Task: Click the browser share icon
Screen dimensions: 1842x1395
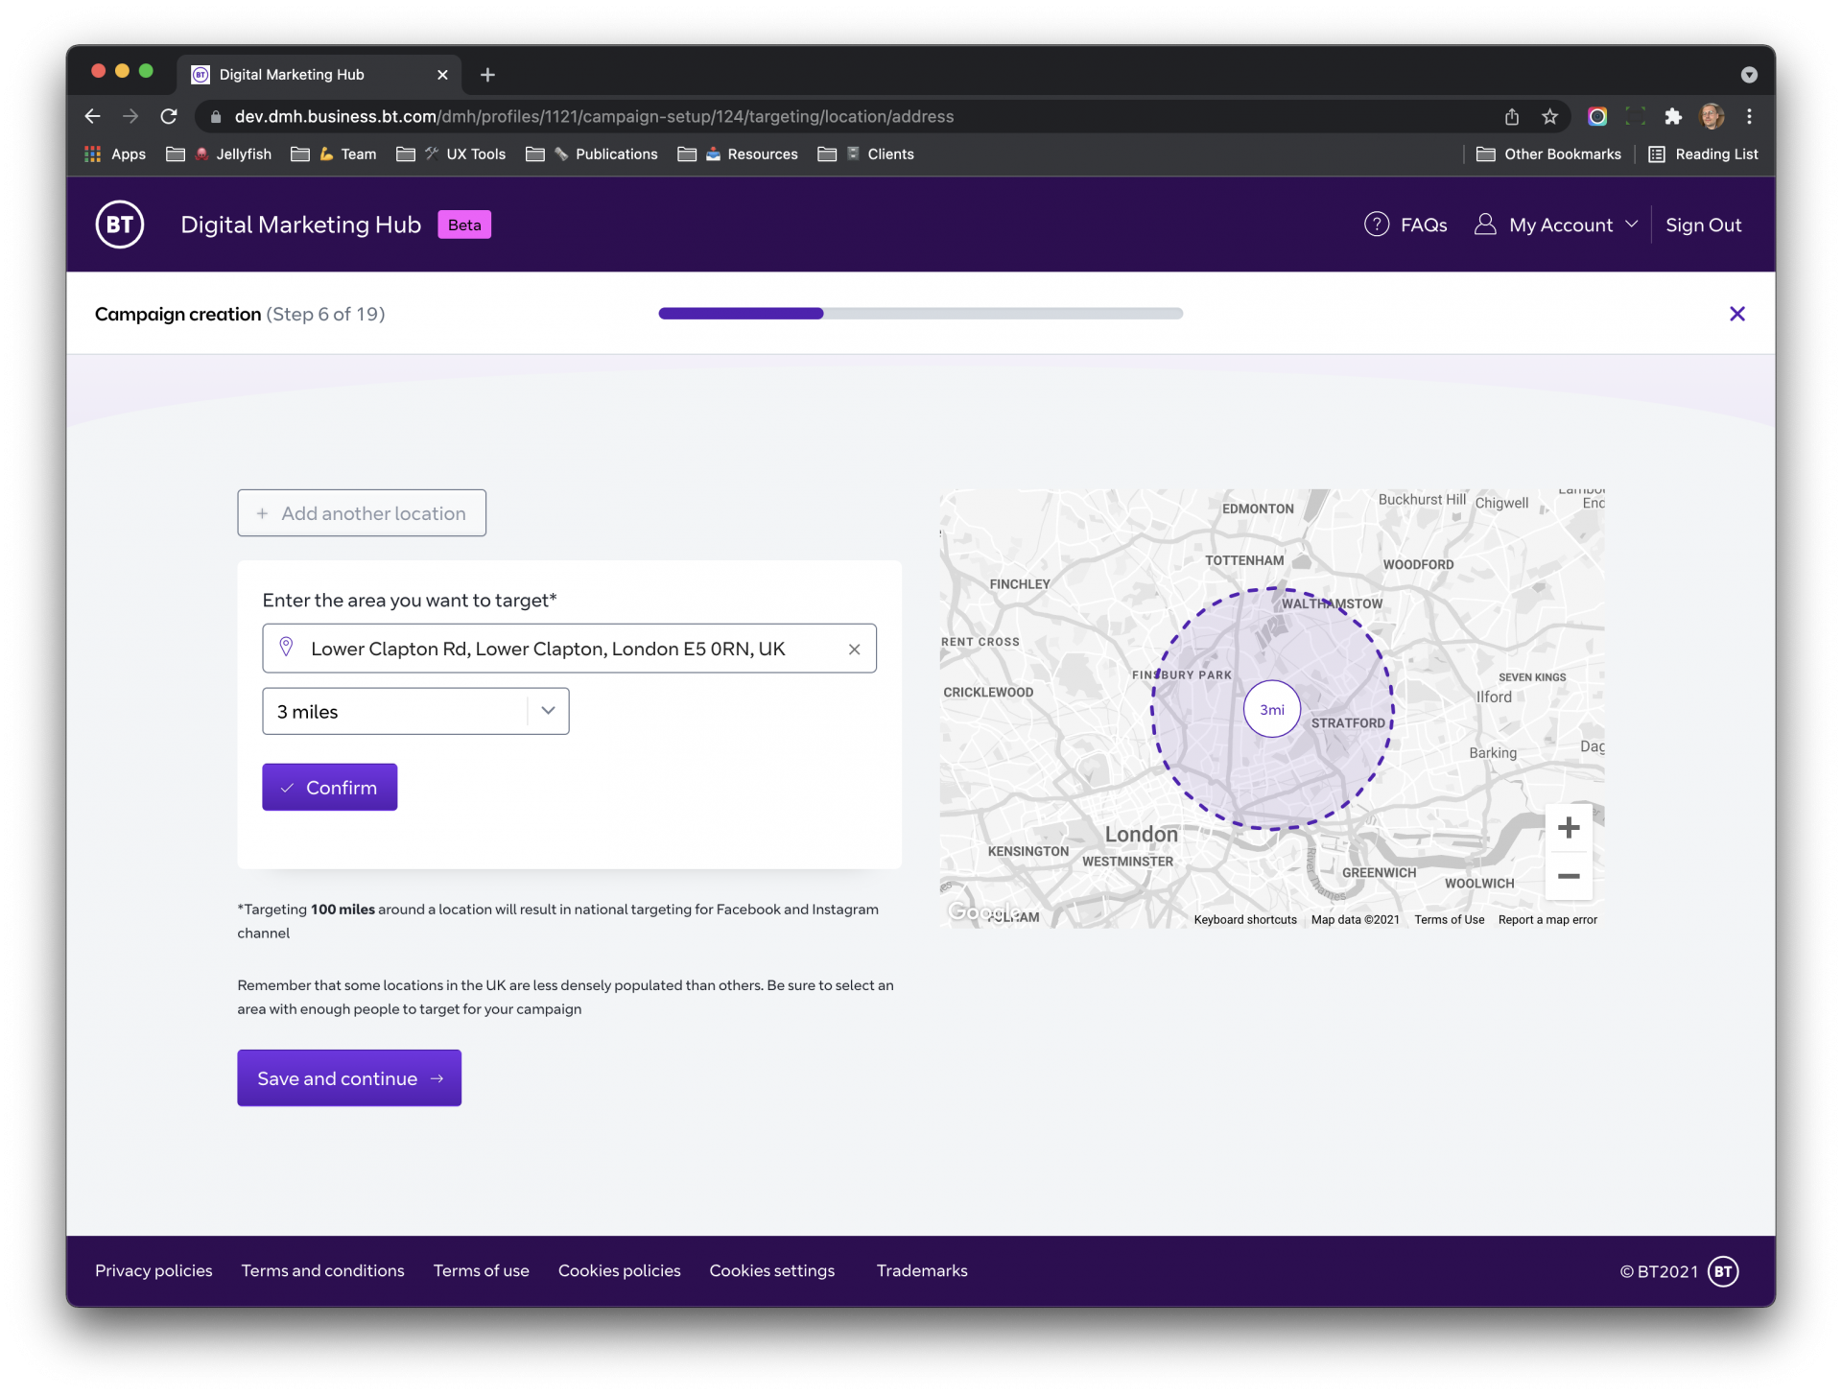Action: (x=1512, y=116)
